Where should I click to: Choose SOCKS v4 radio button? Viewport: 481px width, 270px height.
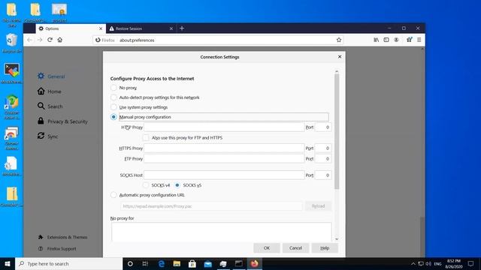pyautogui.click(x=146, y=185)
